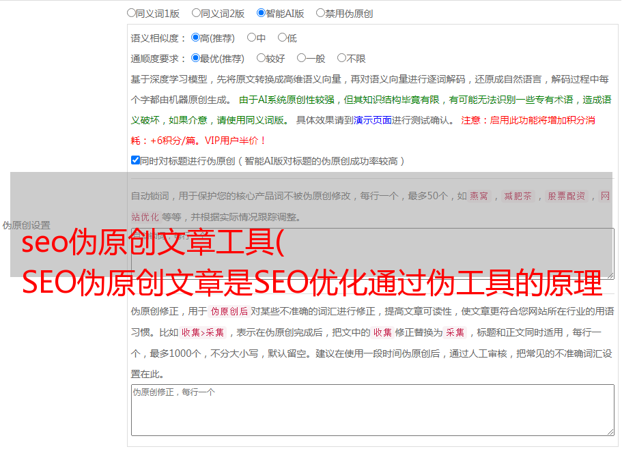Screen dimensions: 622x449
Task: Click the 通顺度要求 label
Action: tap(158, 59)
